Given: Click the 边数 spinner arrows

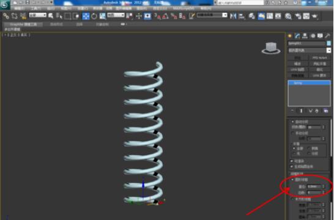Looking at the screenshot, I should pyautogui.click(x=324, y=193).
